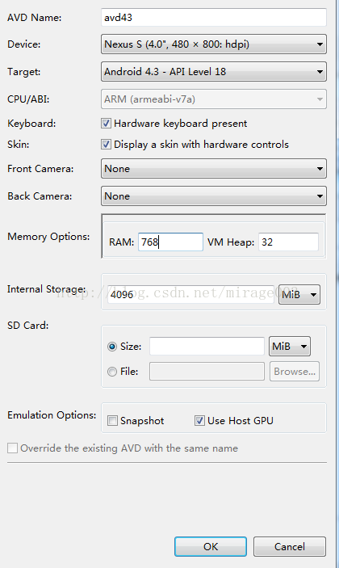The width and height of the screenshot is (339, 568).
Task: Click the VM Heap field
Action: pos(288,242)
